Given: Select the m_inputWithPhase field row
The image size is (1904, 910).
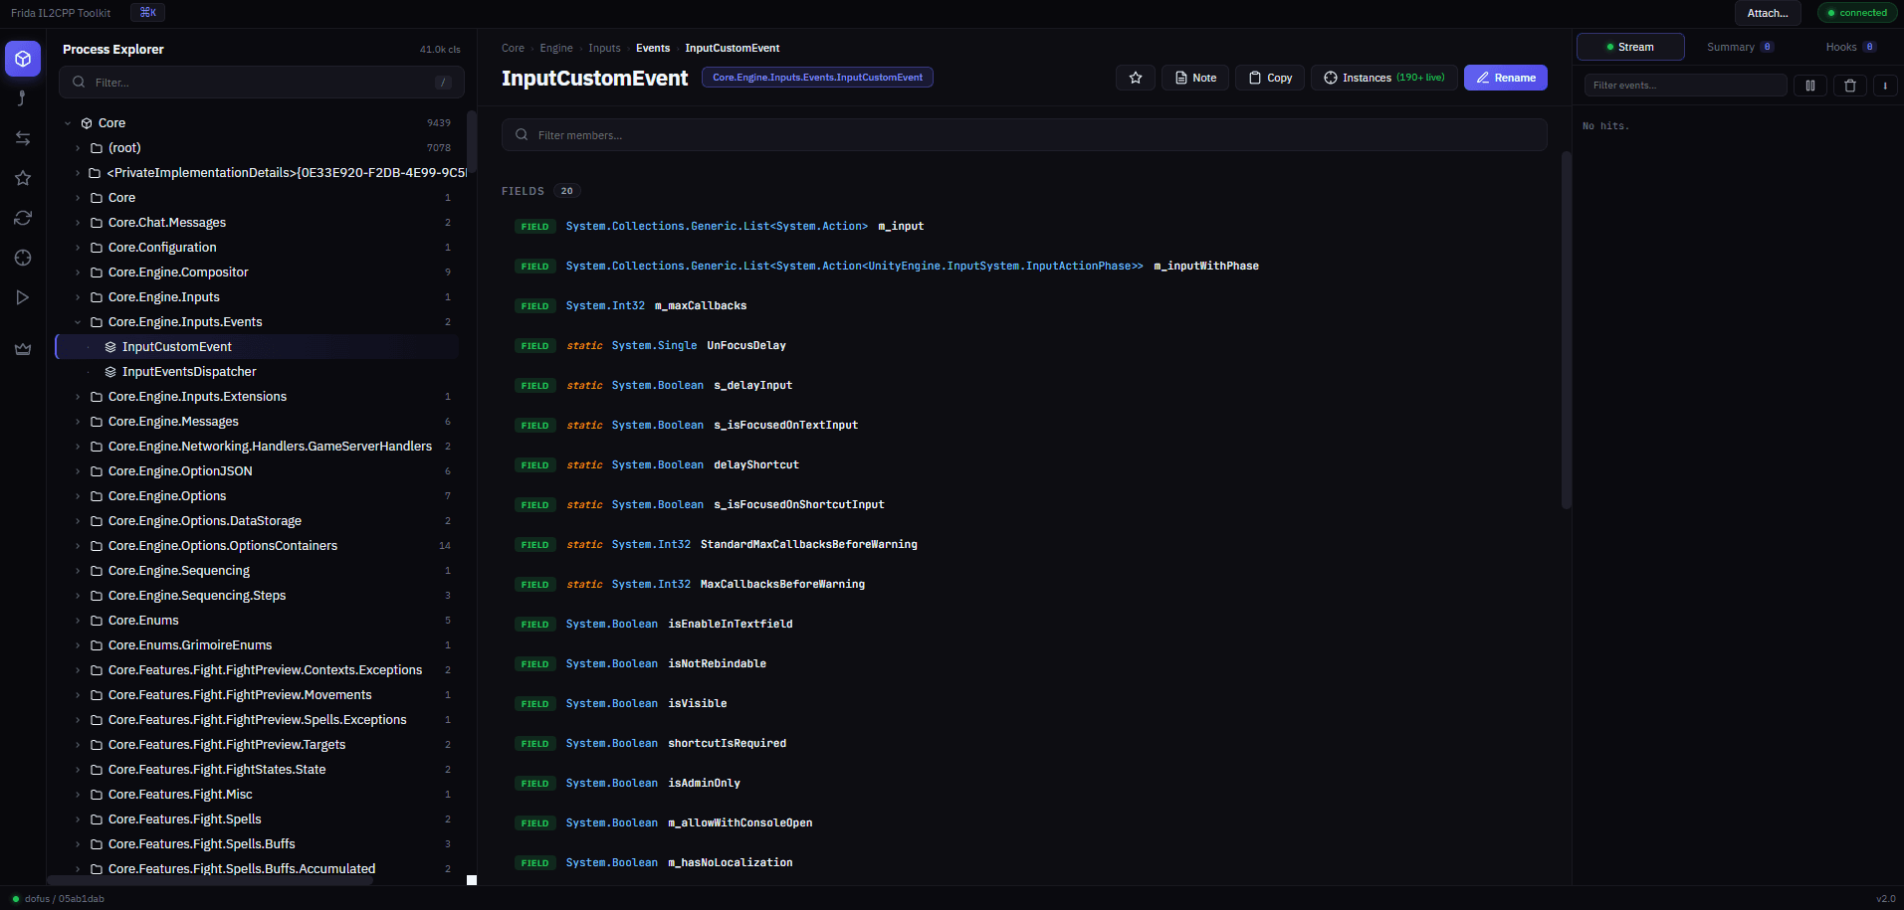Looking at the screenshot, I should pyautogui.click(x=1024, y=267).
